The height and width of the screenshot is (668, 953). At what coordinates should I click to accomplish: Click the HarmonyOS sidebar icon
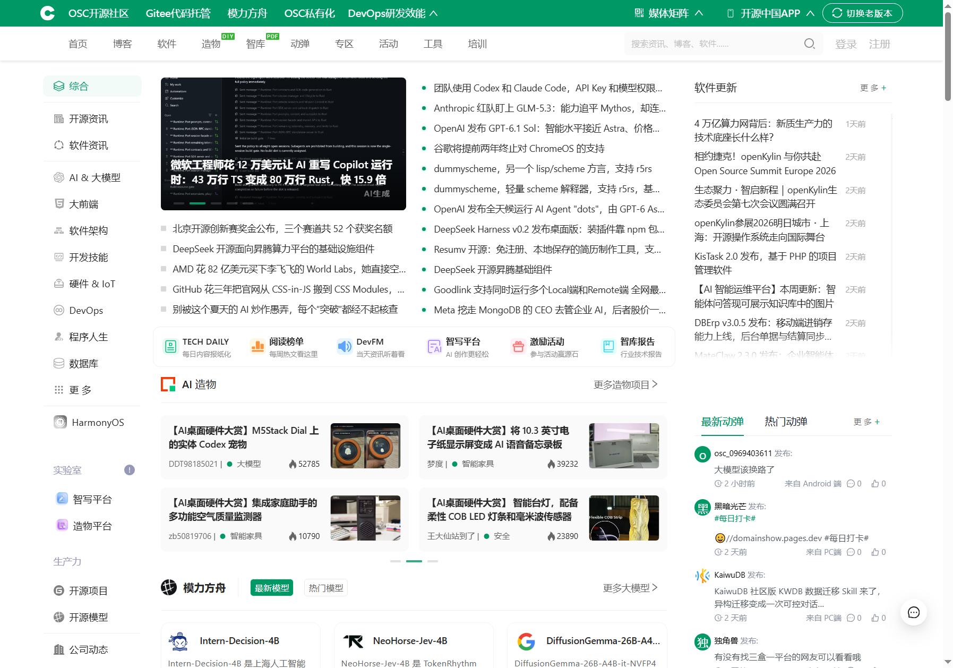60,422
